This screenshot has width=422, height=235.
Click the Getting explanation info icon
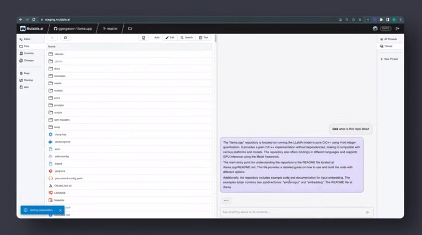26,210
